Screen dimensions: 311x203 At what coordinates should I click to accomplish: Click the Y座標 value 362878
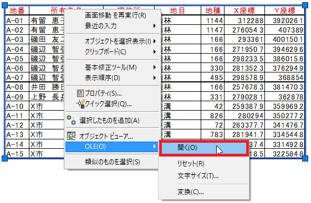(x=291, y=97)
